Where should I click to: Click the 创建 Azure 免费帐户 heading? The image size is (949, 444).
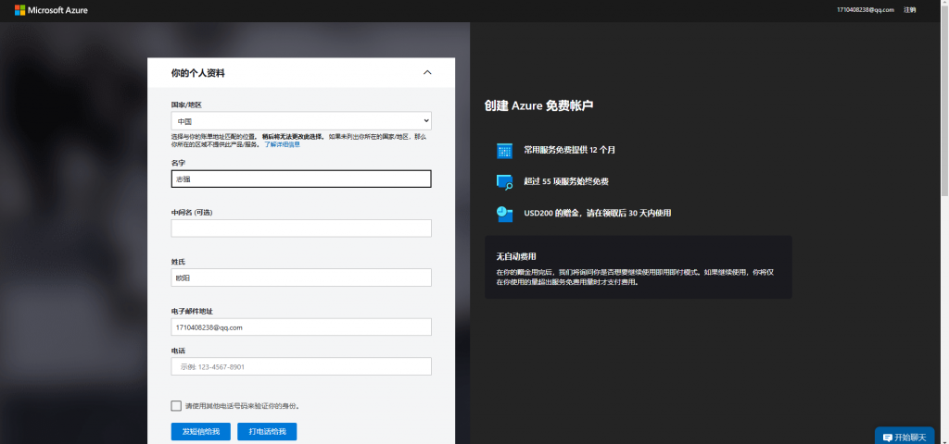[x=538, y=105]
